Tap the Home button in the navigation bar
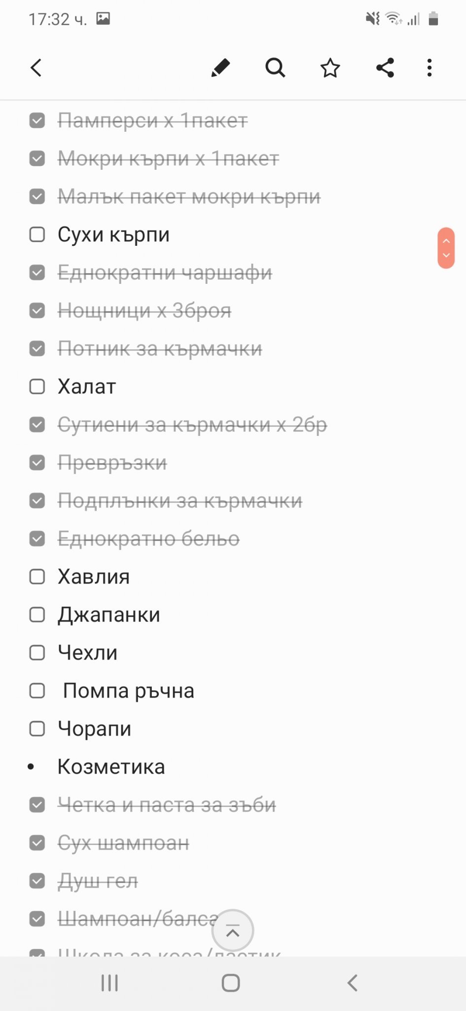 [x=231, y=982]
